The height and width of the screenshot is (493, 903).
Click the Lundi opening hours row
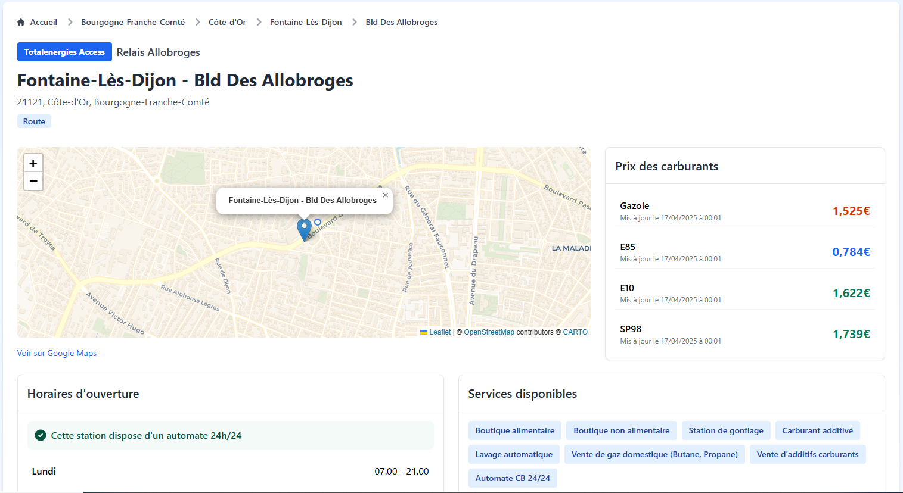[x=230, y=471]
